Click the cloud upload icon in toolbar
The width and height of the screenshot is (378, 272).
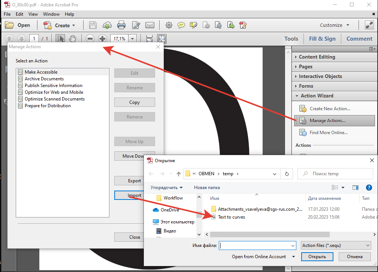tap(107, 25)
